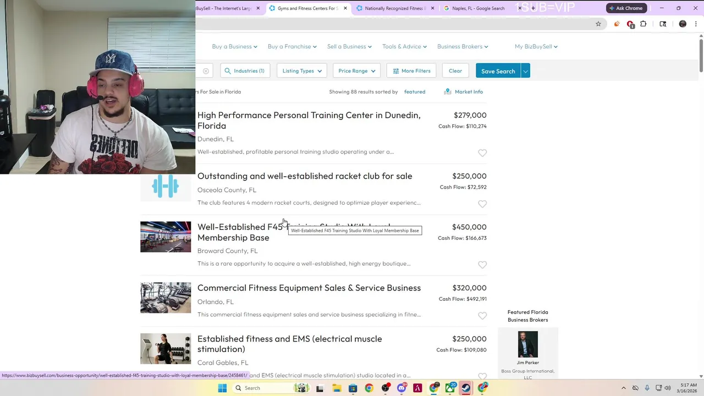Open Microsoft Store from taskbar

pyautogui.click(x=353, y=388)
